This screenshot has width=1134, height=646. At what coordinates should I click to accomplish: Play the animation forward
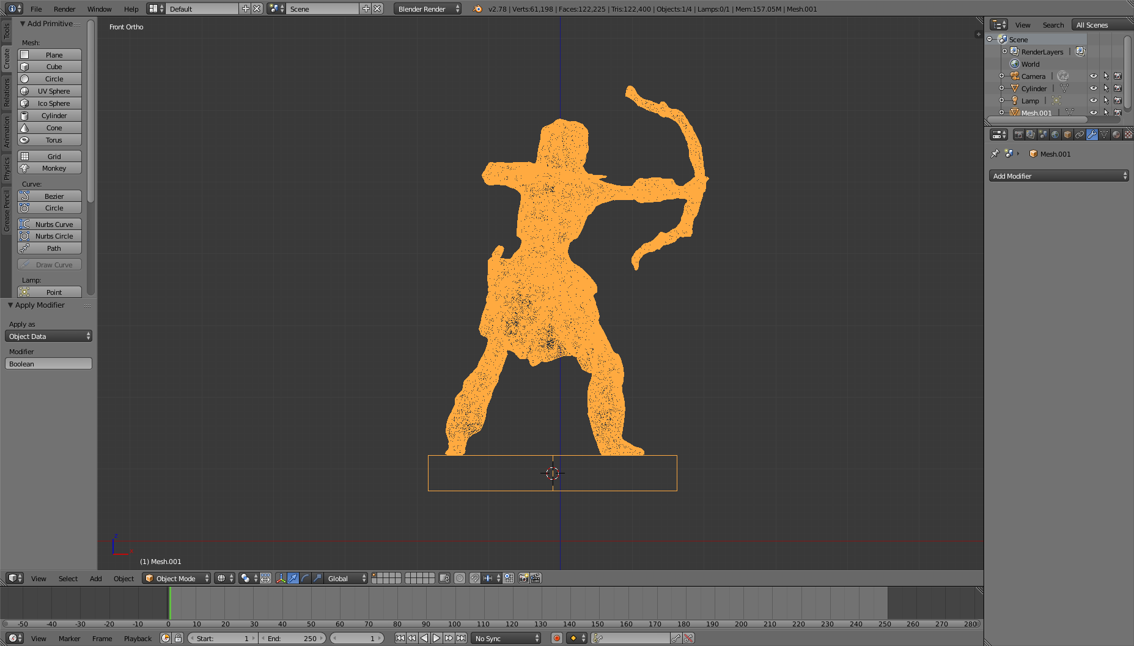point(436,638)
